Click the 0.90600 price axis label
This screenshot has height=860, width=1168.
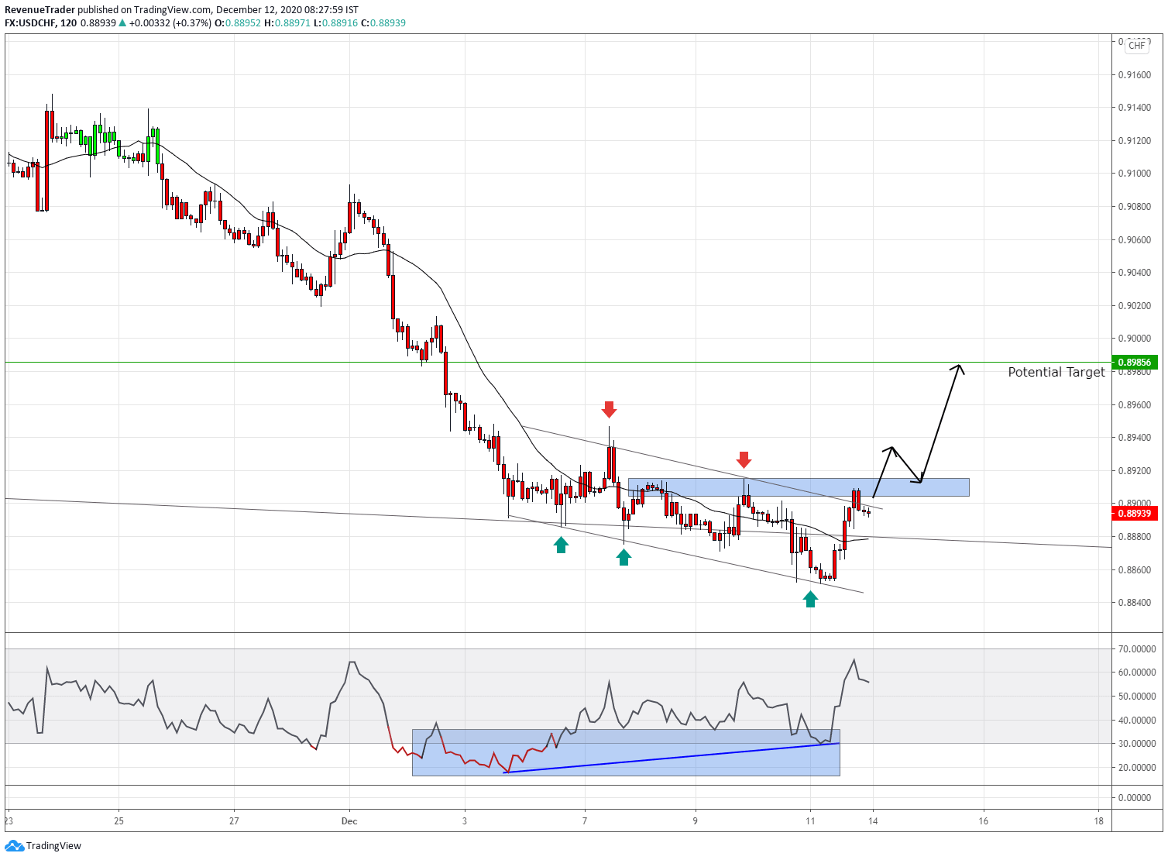(x=1134, y=240)
